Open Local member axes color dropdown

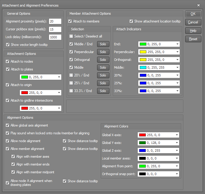[158, 158]
